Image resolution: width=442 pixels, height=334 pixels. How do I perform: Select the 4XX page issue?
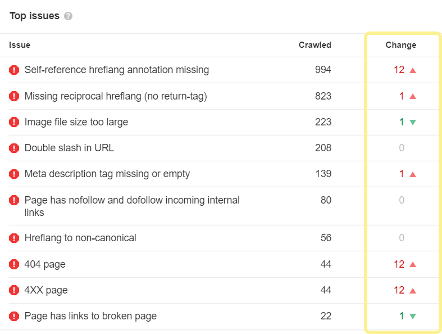point(46,290)
